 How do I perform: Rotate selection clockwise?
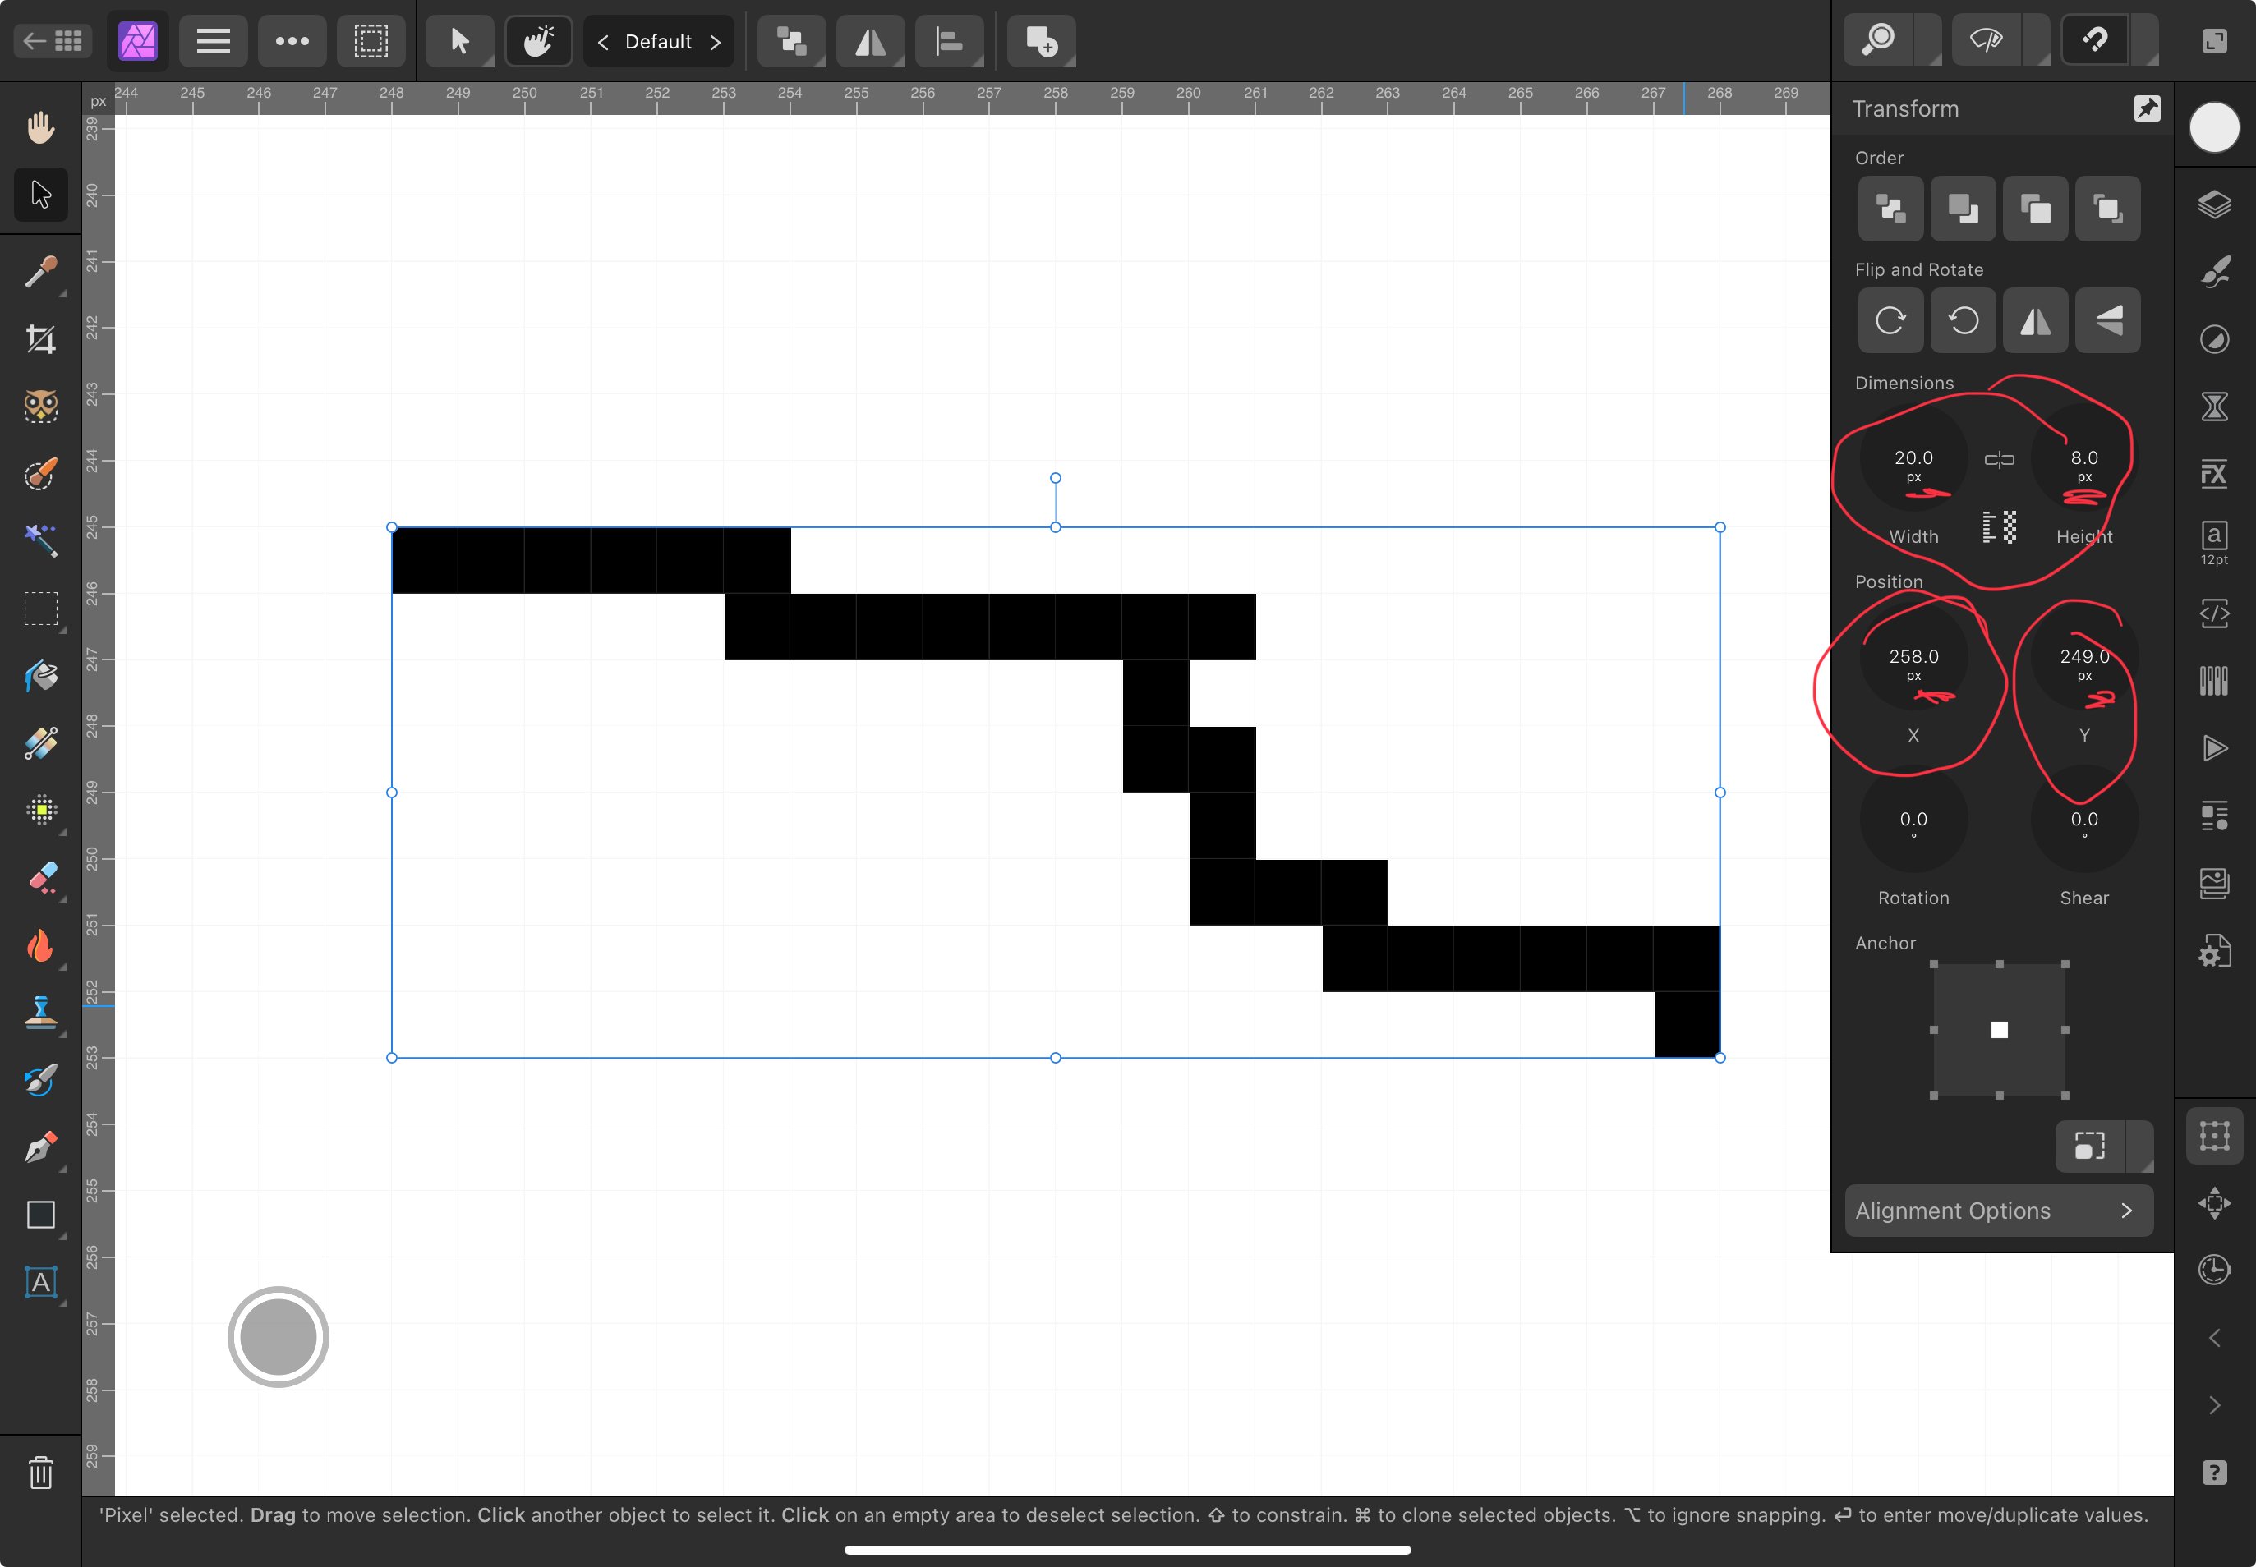[1890, 320]
